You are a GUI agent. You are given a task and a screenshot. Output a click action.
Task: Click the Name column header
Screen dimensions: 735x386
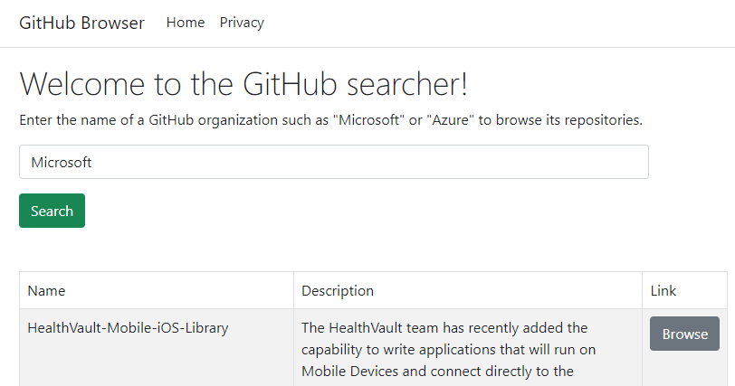[x=47, y=291]
